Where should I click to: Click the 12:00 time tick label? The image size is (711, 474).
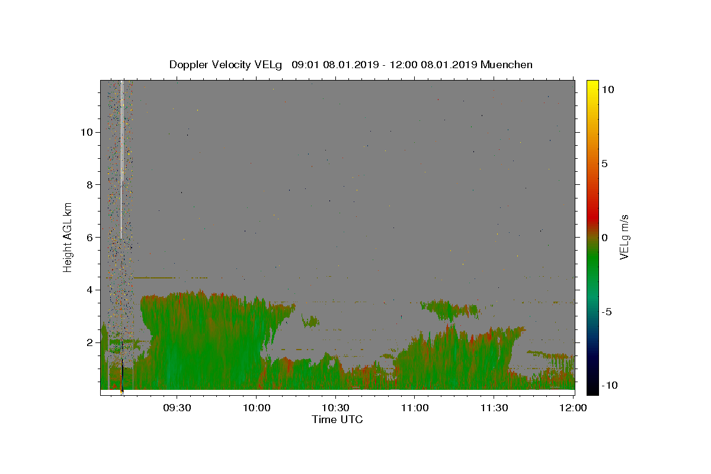tap(572, 408)
